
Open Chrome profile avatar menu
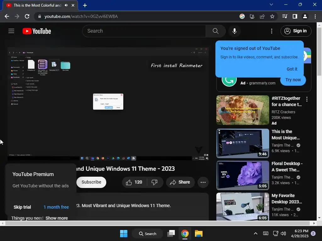[305, 16]
